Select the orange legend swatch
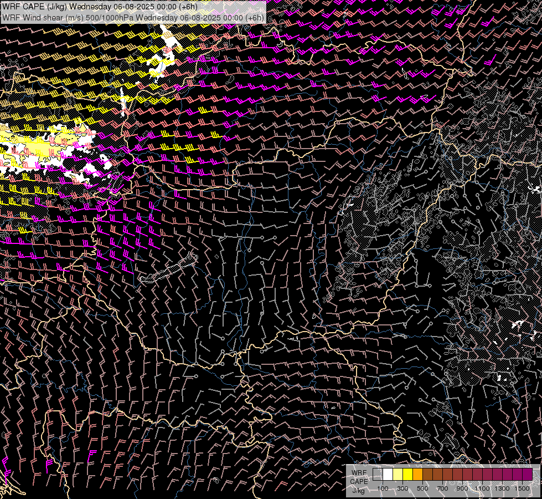Image resolution: width=542 pixels, height=499 pixels. click(x=417, y=475)
